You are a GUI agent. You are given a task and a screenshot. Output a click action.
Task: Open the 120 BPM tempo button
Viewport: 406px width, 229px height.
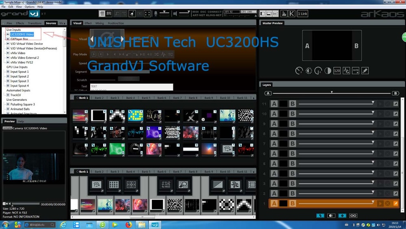337,70
